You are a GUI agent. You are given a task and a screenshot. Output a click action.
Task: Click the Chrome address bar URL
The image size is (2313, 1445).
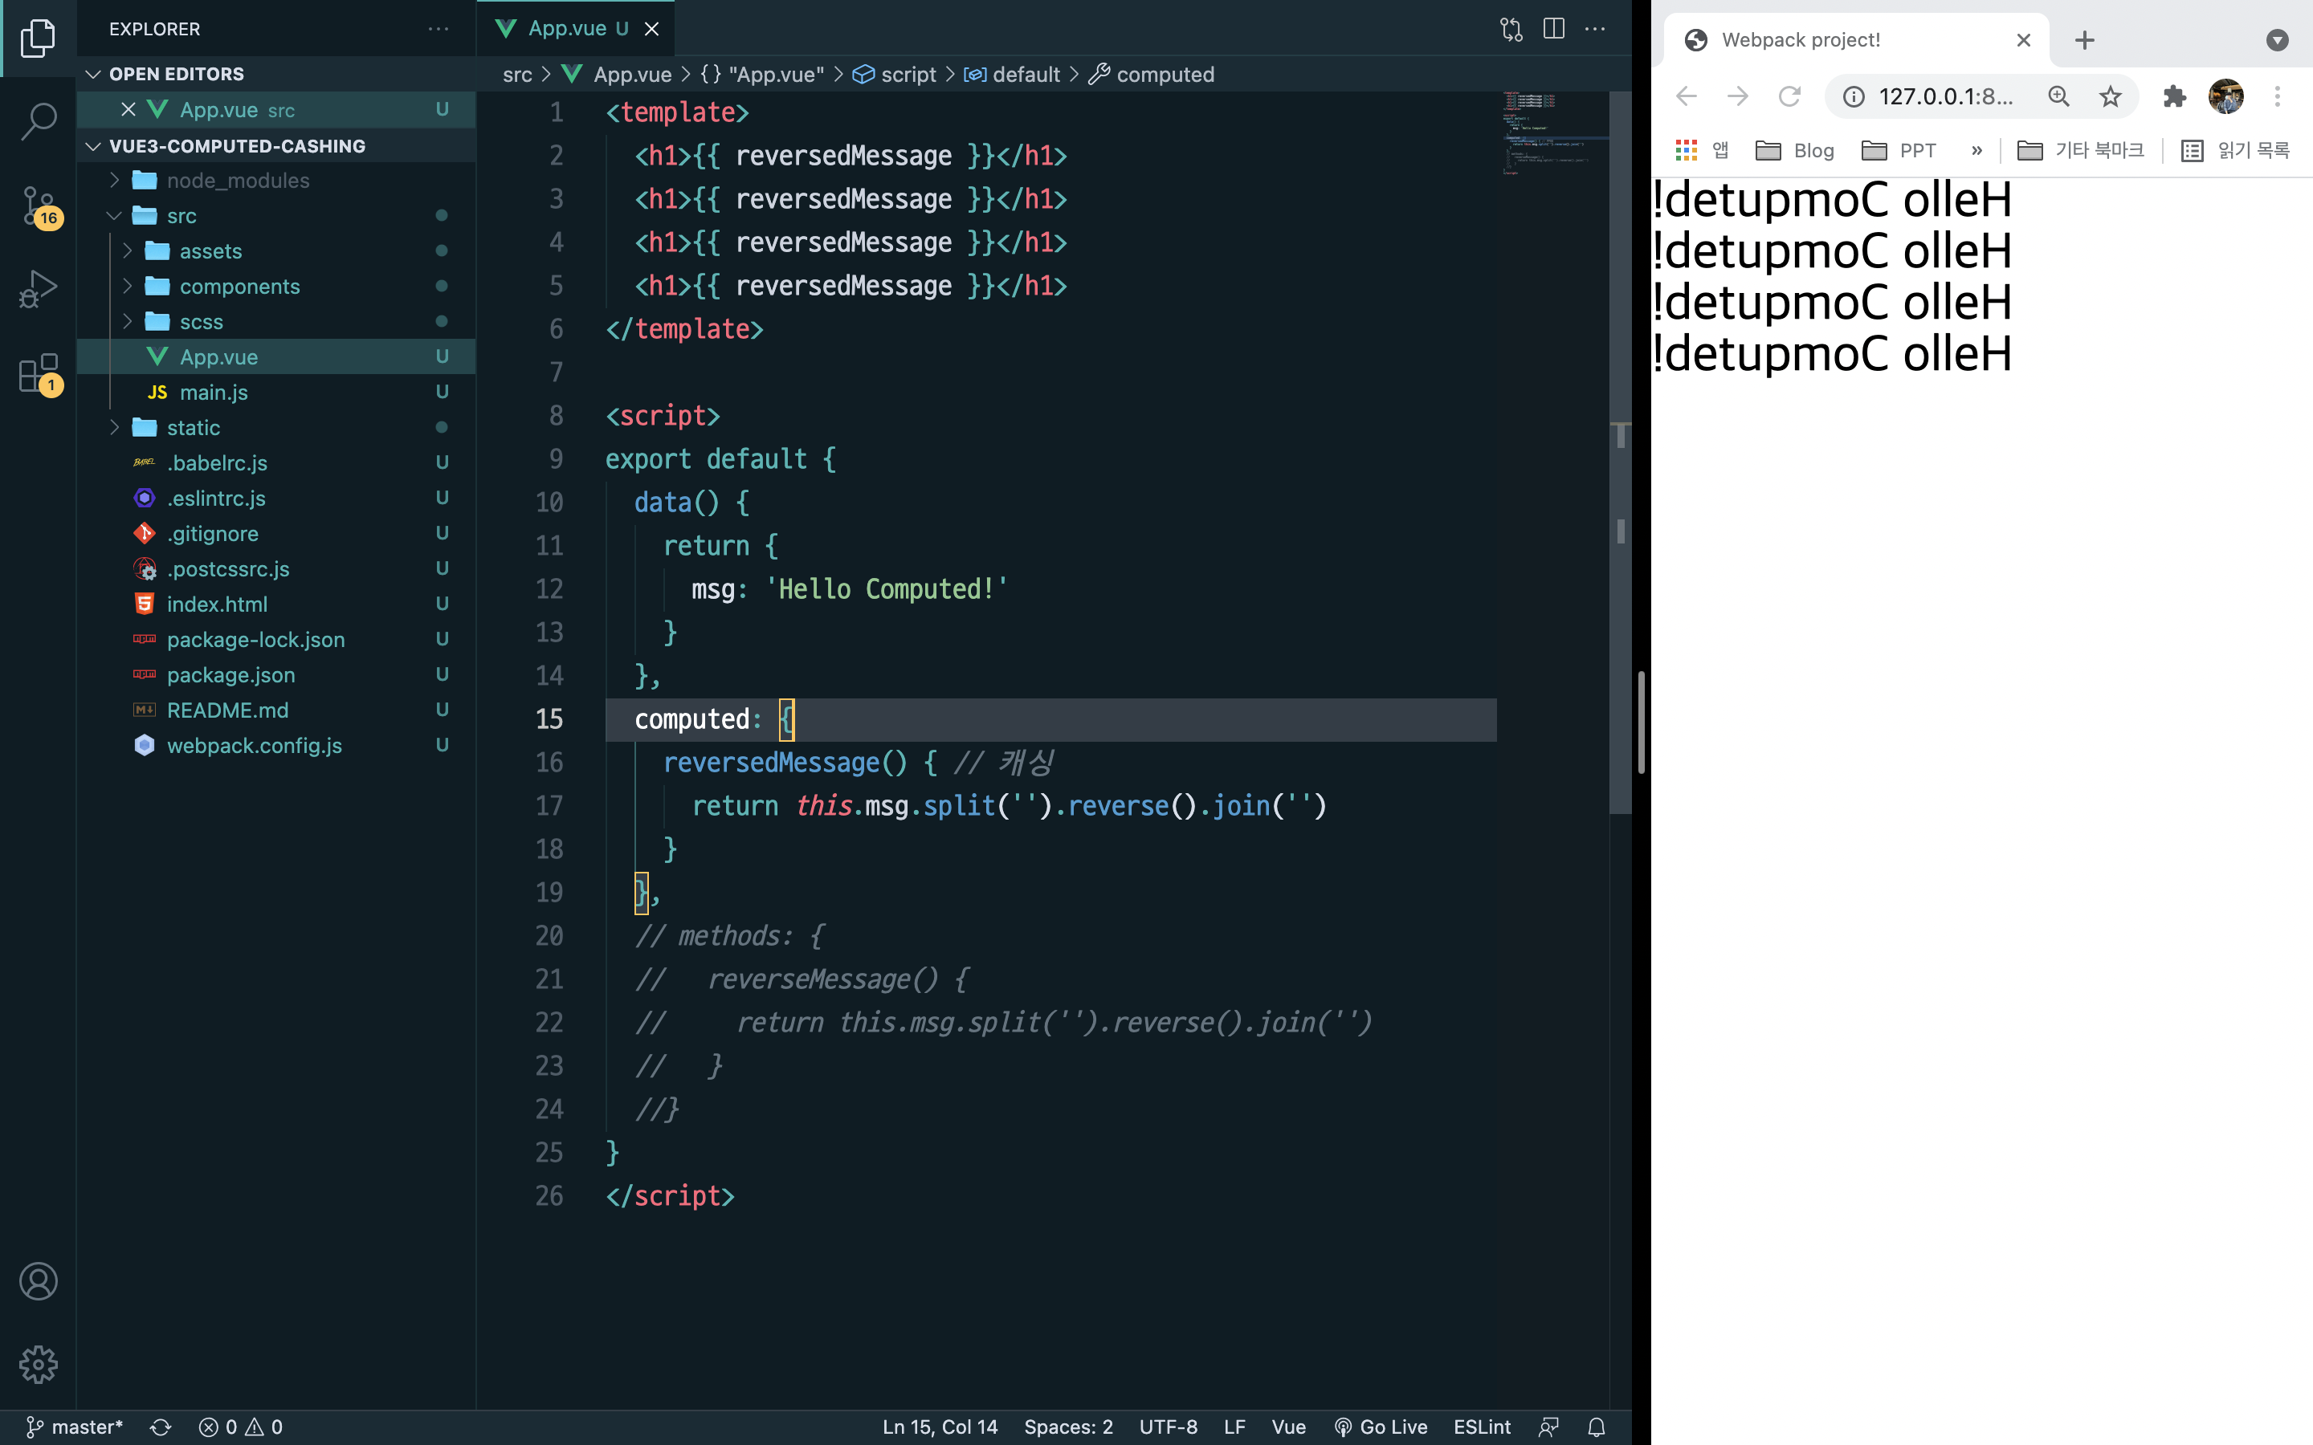[x=1945, y=96]
